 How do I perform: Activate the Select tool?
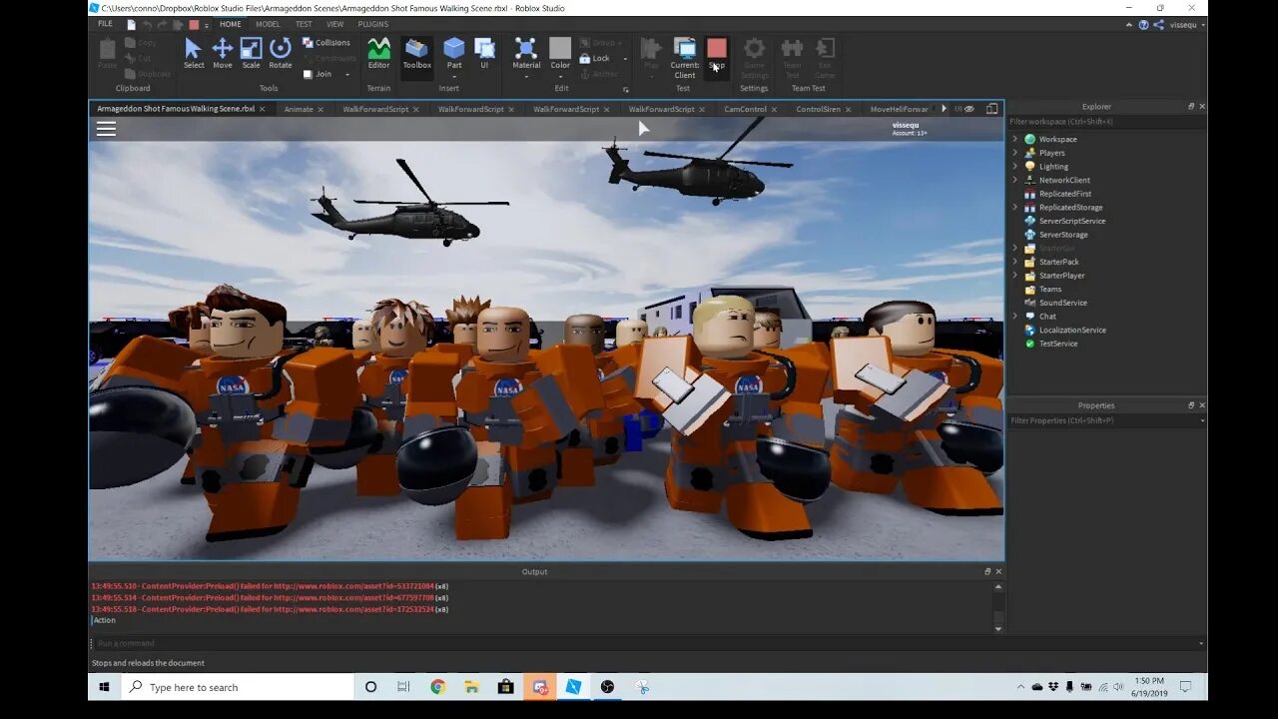pos(194,54)
